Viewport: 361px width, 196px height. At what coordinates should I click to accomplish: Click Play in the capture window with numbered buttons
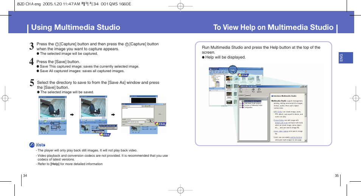click(45, 121)
